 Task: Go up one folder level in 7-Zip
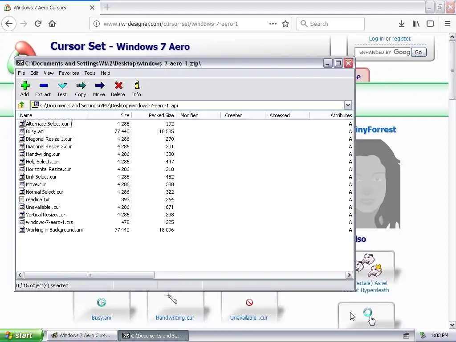[x=21, y=105]
